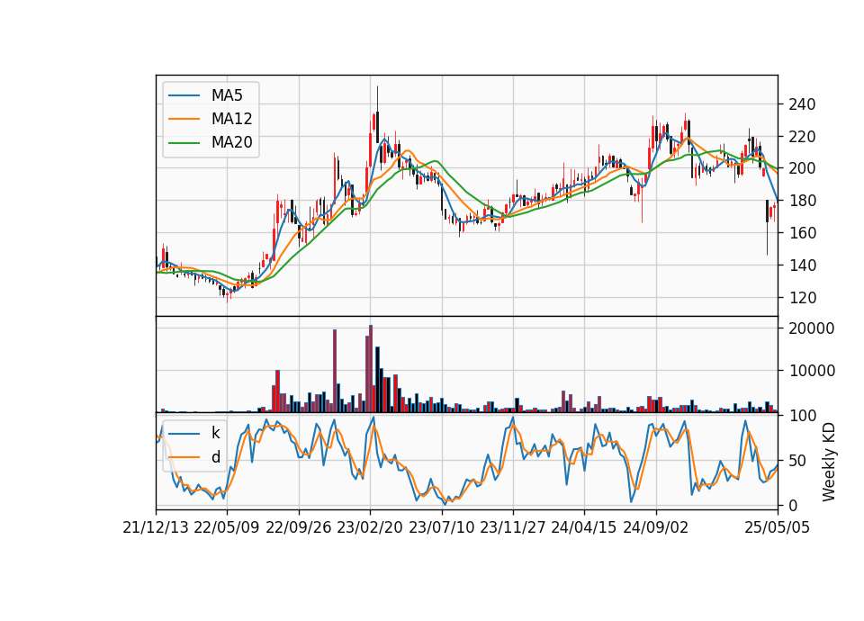
Task: Click the 23/07/10 date label
Action: point(441,527)
